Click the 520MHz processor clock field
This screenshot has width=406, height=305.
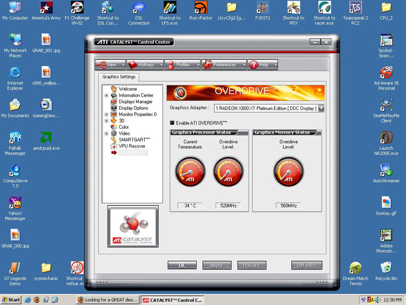228,205
